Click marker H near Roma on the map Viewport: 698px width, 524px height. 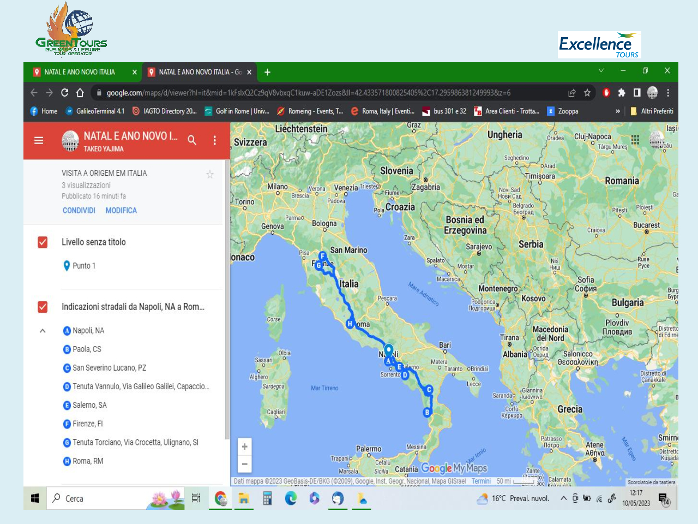tap(350, 324)
